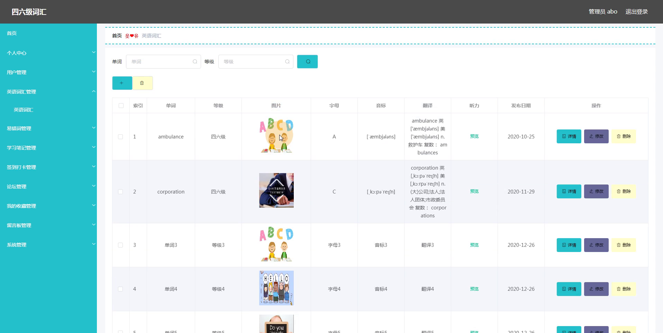Click 退出登录 link in header
This screenshot has width=663, height=333.
tap(636, 12)
